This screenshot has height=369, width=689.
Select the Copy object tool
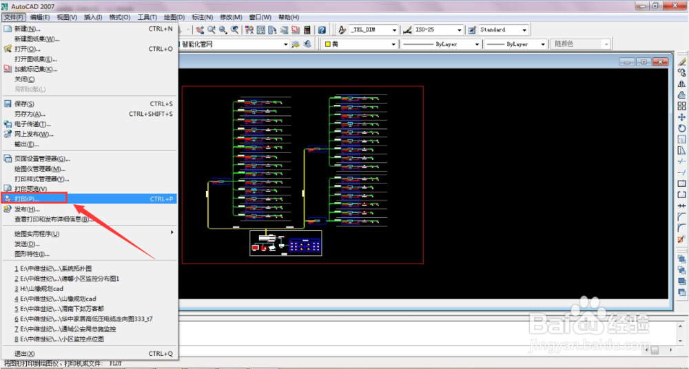coord(681,73)
